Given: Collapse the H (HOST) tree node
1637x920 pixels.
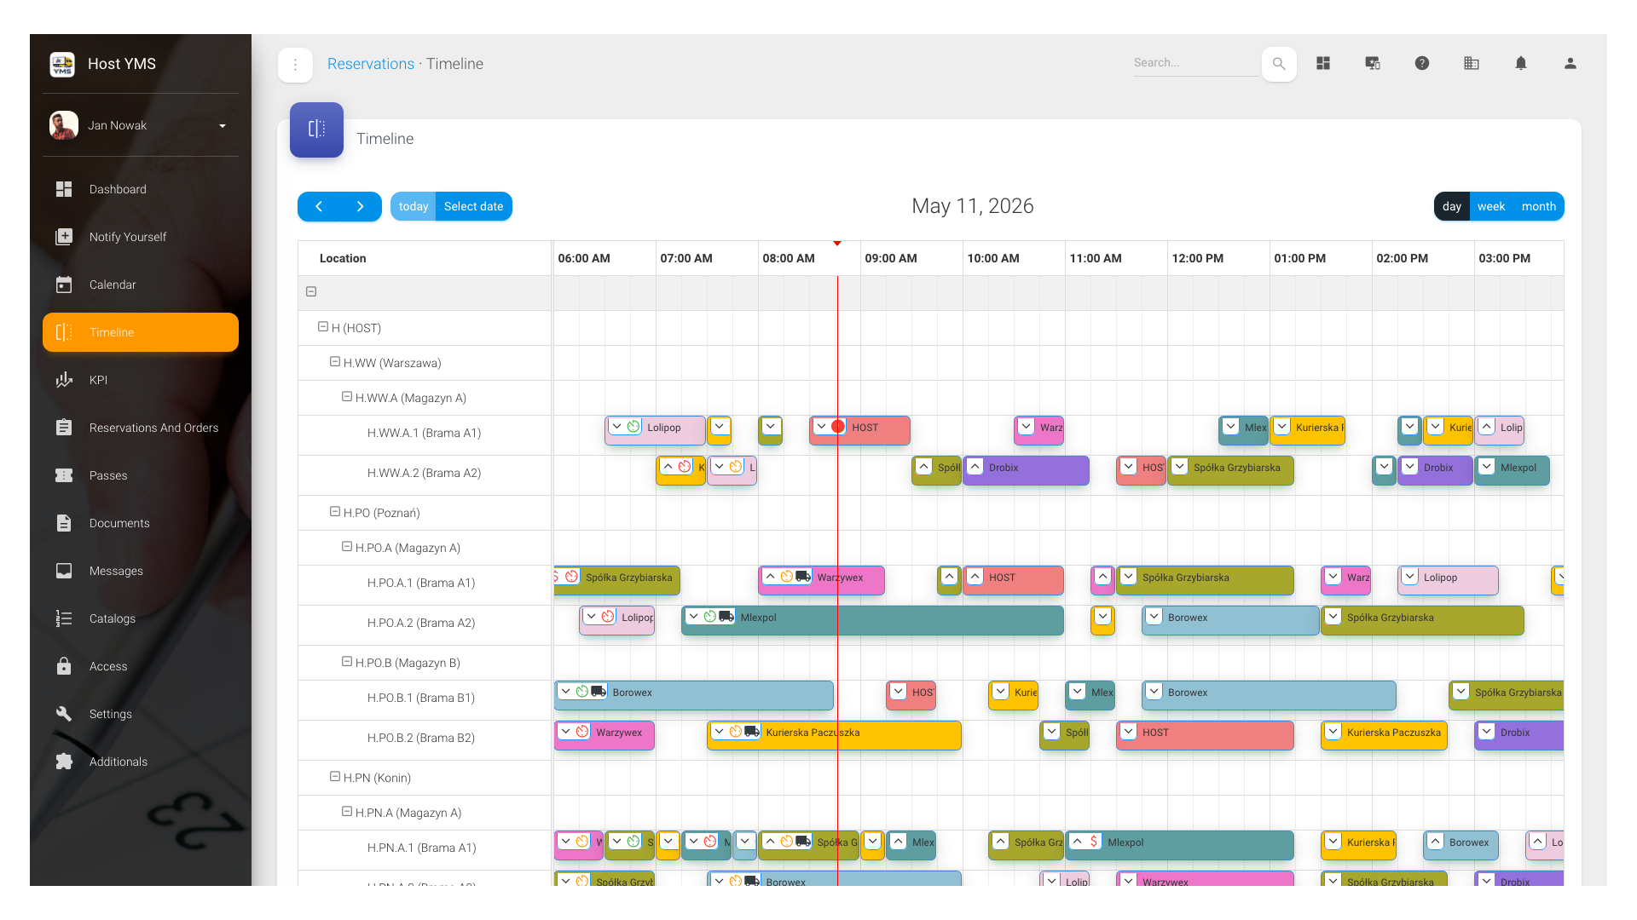Looking at the screenshot, I should (x=323, y=327).
